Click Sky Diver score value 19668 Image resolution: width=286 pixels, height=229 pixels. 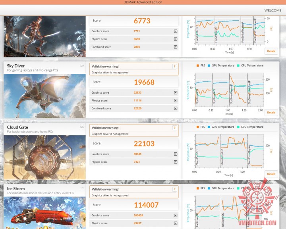(144, 82)
